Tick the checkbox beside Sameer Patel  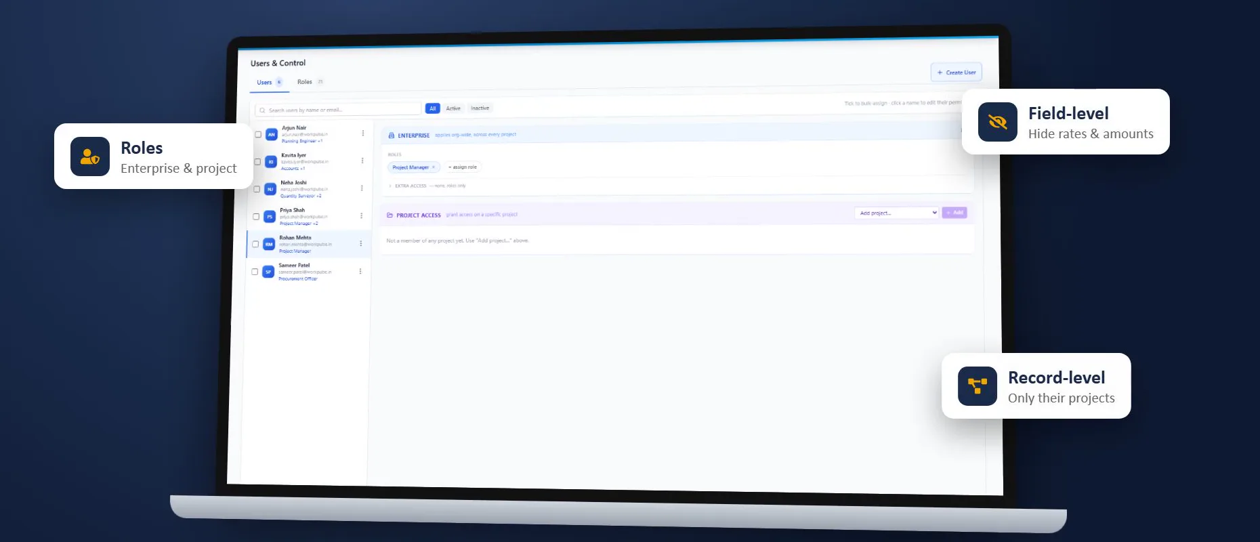pos(255,272)
